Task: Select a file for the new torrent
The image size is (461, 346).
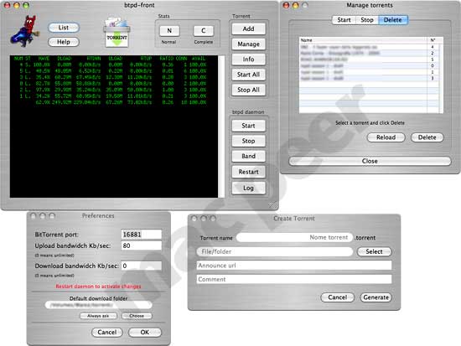Action: [x=374, y=251]
